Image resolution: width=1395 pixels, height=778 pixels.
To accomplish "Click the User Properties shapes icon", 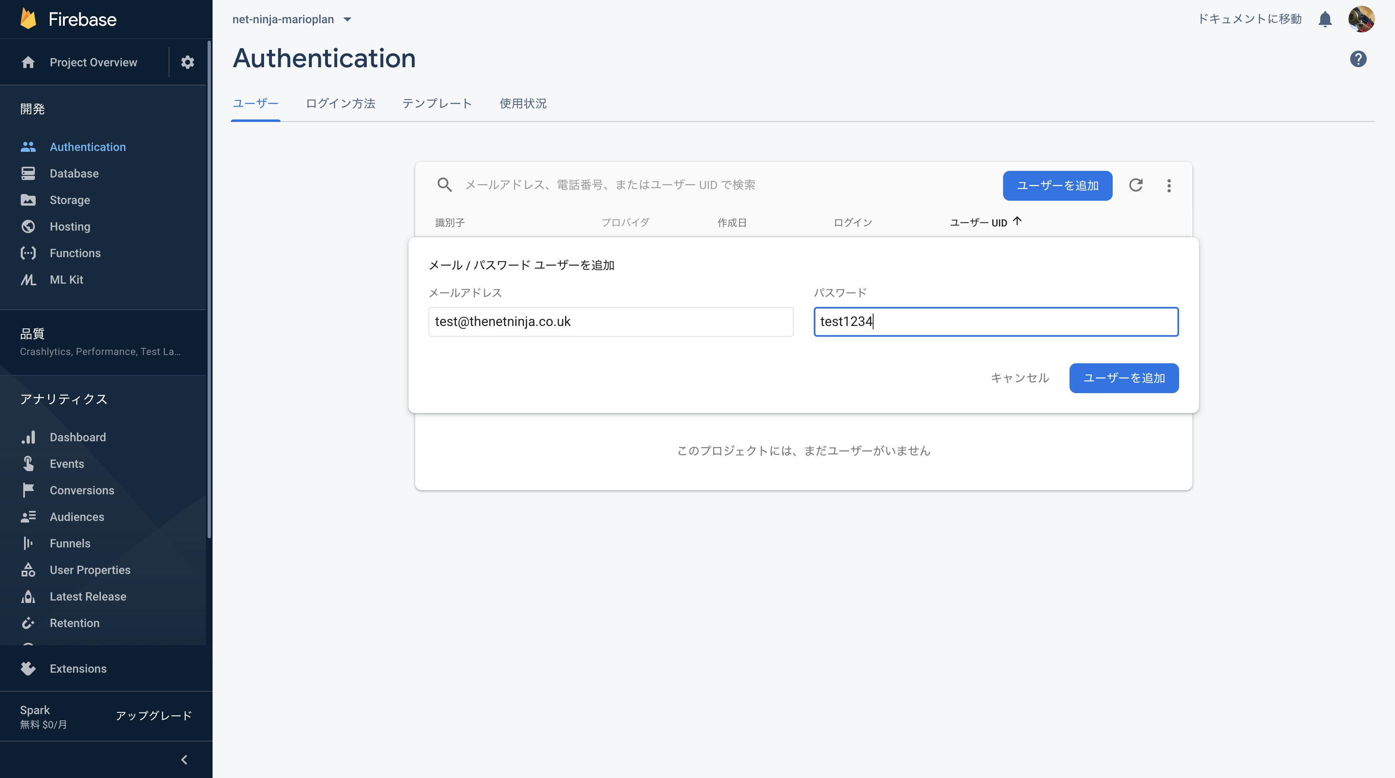I will 28,569.
